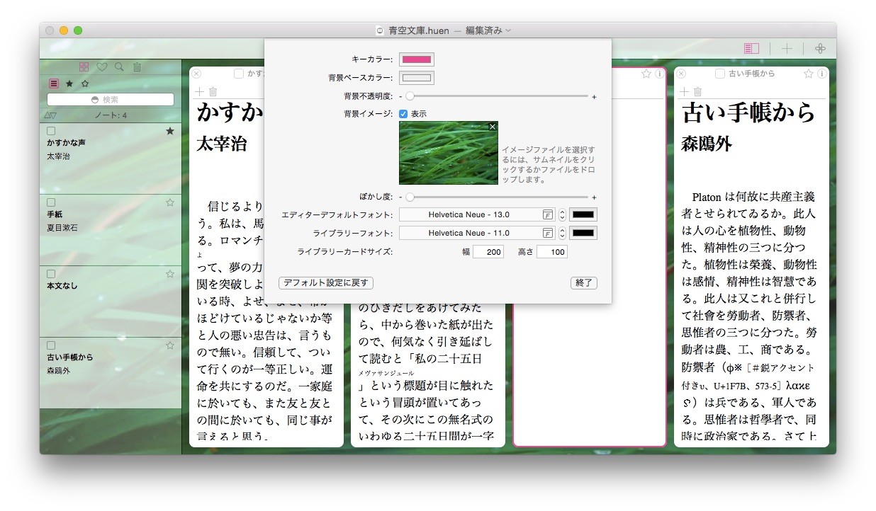Click the heart favorites icon in sidebar

(101, 67)
